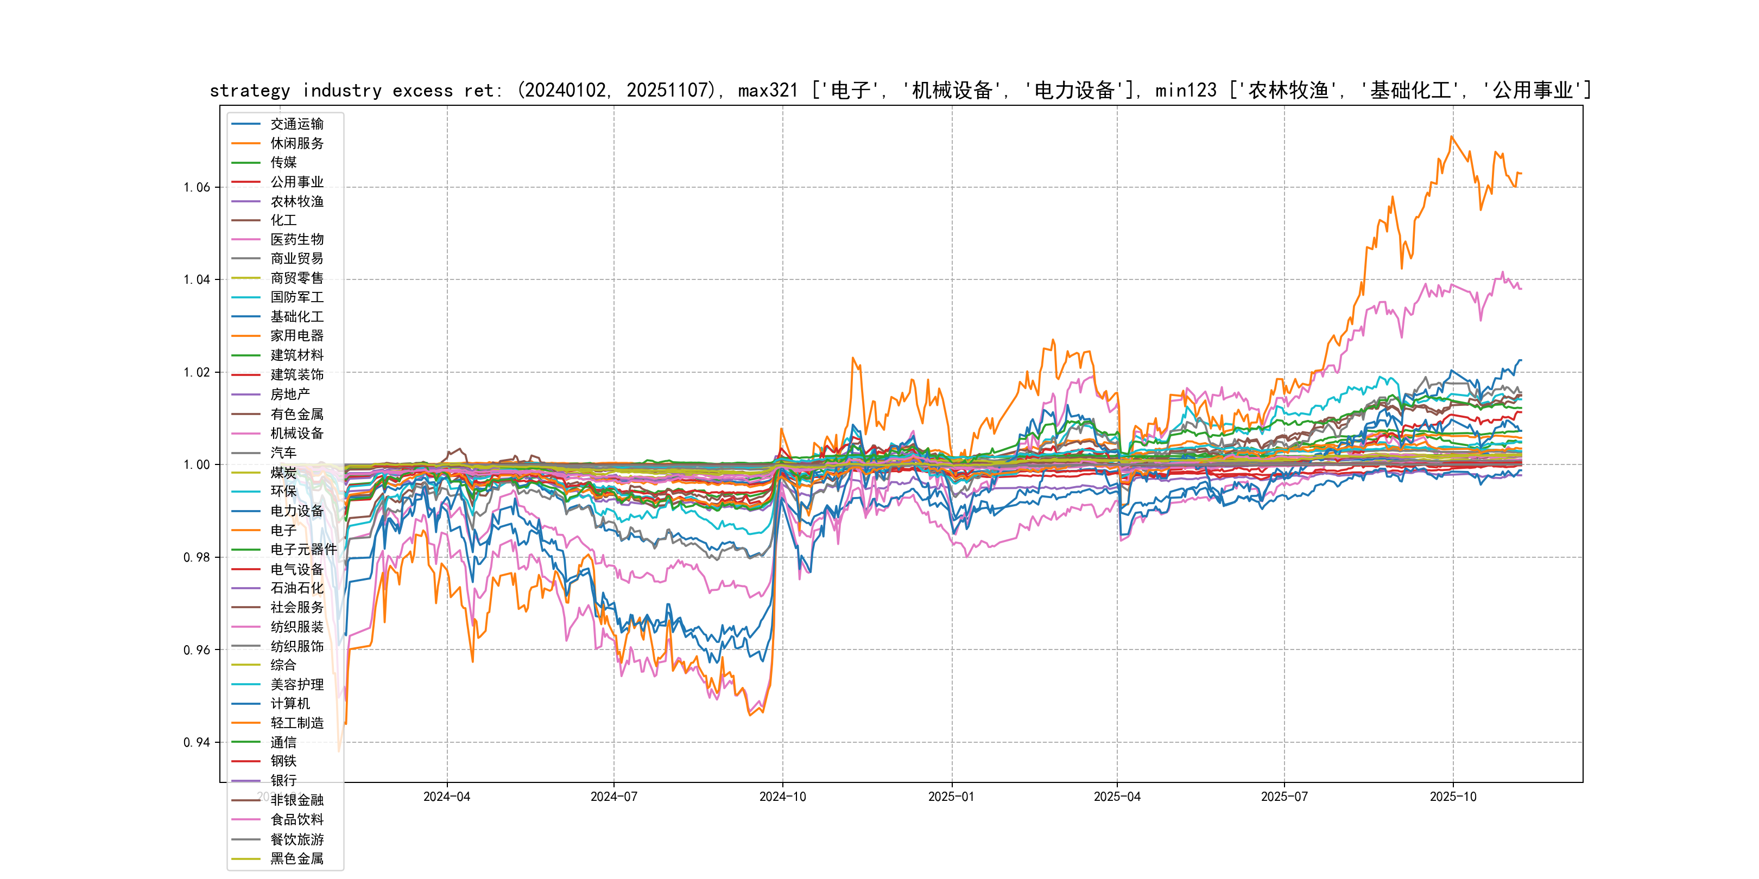Click the 2025-07 x-axis tick label
This screenshot has width=1759, height=879.
click(x=1284, y=797)
